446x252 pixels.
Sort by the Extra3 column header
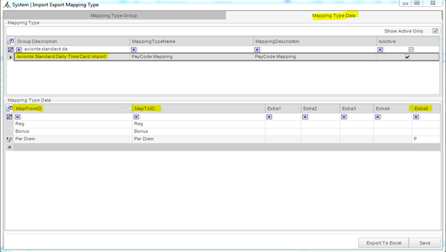pyautogui.click(x=357, y=108)
